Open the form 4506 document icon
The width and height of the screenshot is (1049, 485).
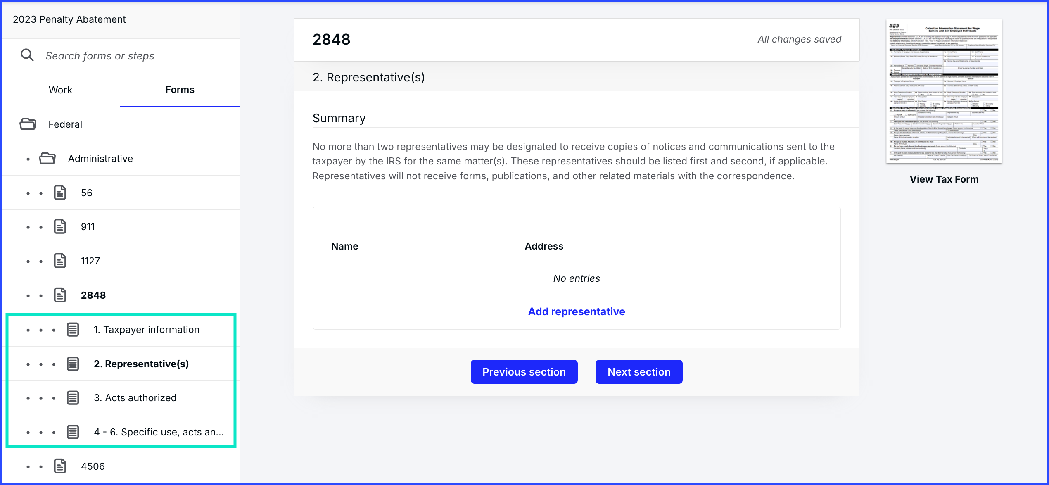60,466
